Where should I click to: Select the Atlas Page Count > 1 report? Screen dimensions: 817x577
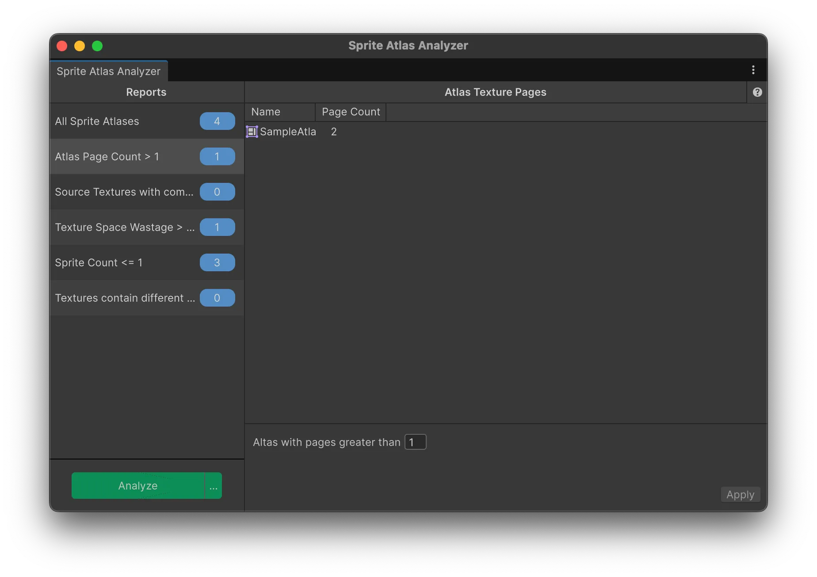click(107, 156)
